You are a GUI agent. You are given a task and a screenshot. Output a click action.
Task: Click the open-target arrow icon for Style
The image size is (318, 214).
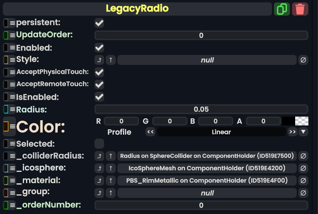coord(99,60)
